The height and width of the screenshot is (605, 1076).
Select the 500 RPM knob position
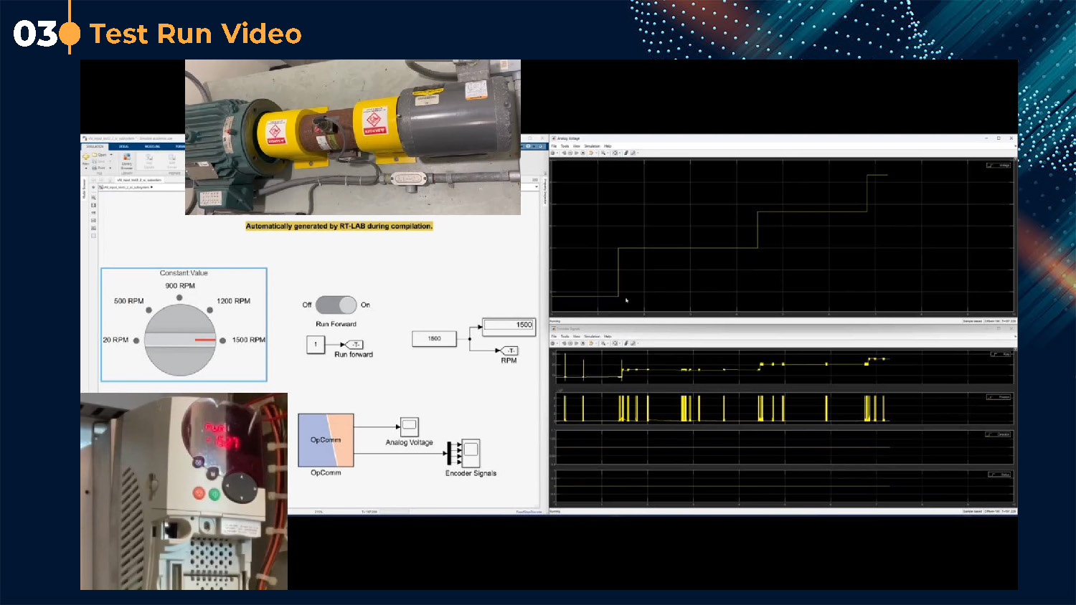click(148, 310)
